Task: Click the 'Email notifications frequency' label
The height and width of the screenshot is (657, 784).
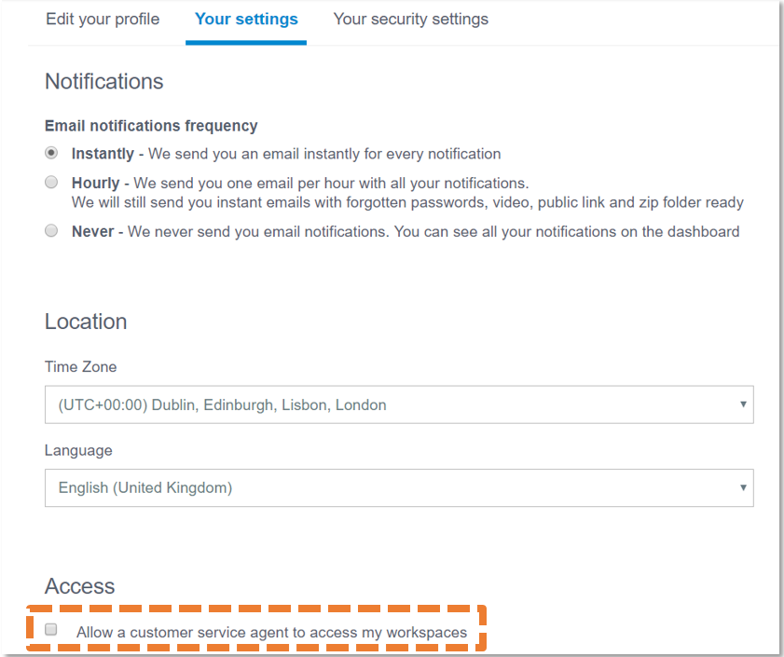Action: pyautogui.click(x=151, y=126)
